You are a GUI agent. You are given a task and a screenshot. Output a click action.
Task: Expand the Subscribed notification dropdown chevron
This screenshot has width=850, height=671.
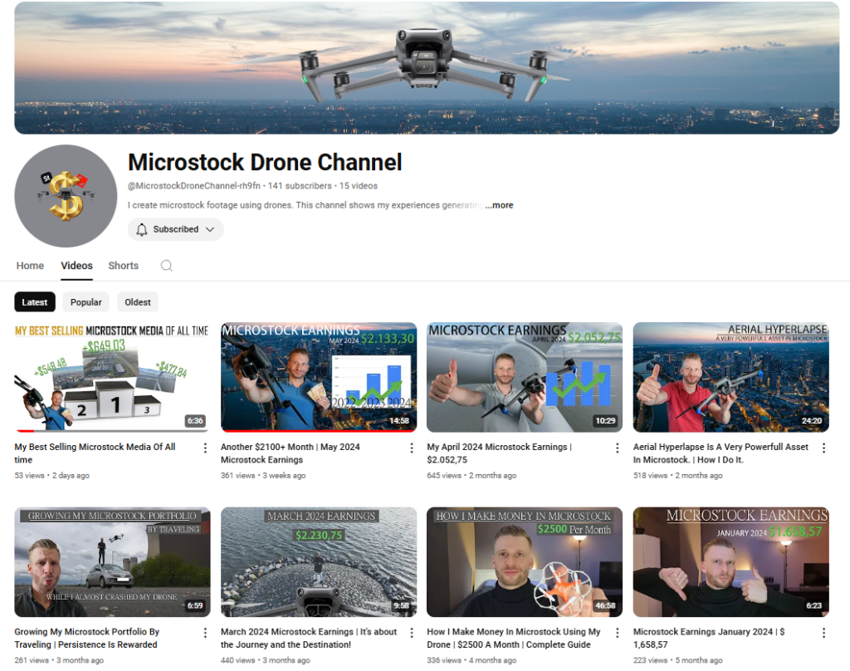[210, 229]
